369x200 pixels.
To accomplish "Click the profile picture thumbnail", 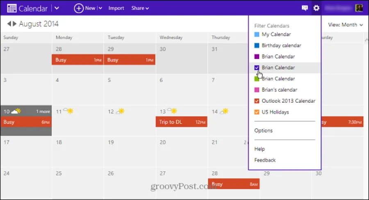I will pos(359,8).
